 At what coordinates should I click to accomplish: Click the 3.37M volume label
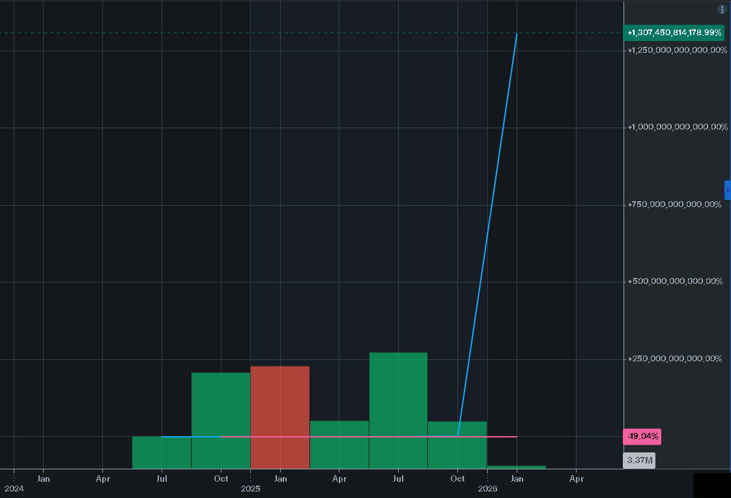[x=639, y=460]
